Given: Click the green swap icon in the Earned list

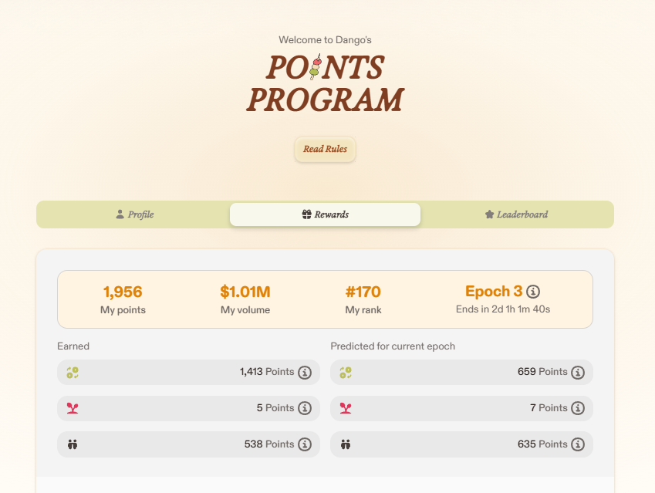Looking at the screenshot, I should tap(73, 372).
